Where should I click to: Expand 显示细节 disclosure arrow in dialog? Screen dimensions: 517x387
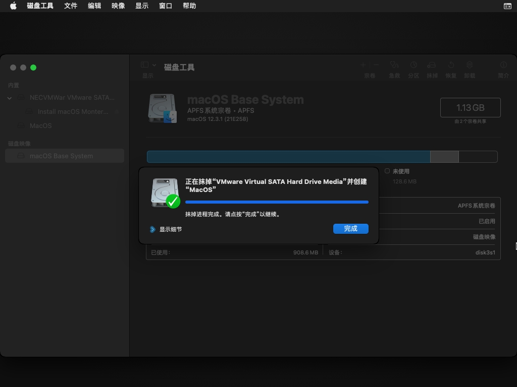click(152, 229)
